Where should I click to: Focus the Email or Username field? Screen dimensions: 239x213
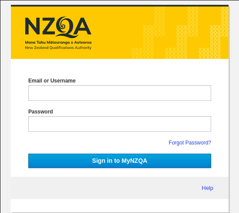120,93
